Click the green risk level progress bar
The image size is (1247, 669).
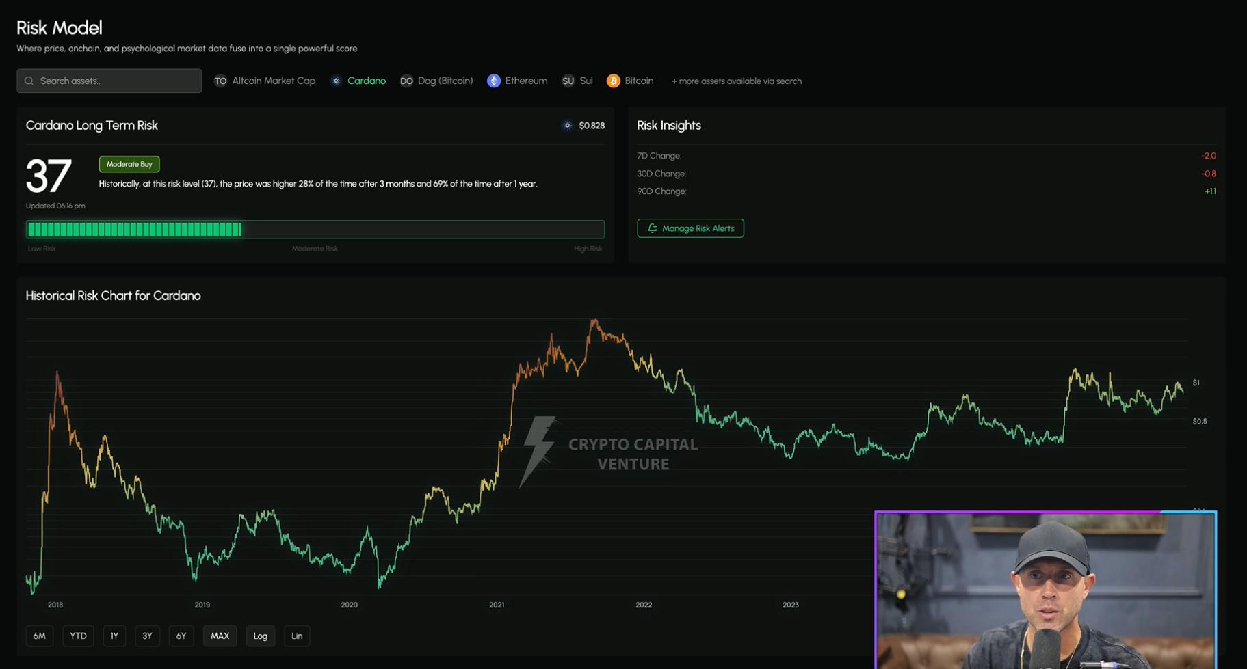click(x=133, y=229)
